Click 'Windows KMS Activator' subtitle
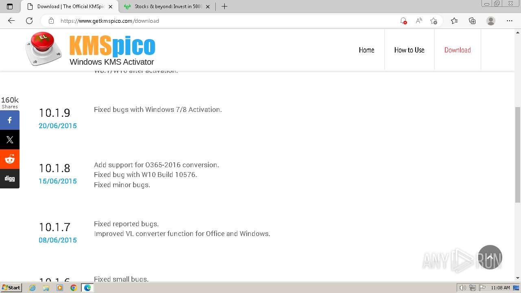This screenshot has height=293, width=521. pyautogui.click(x=112, y=62)
